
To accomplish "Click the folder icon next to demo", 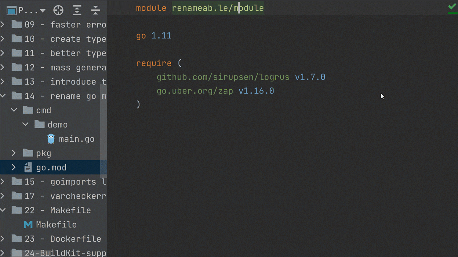I will (39, 124).
